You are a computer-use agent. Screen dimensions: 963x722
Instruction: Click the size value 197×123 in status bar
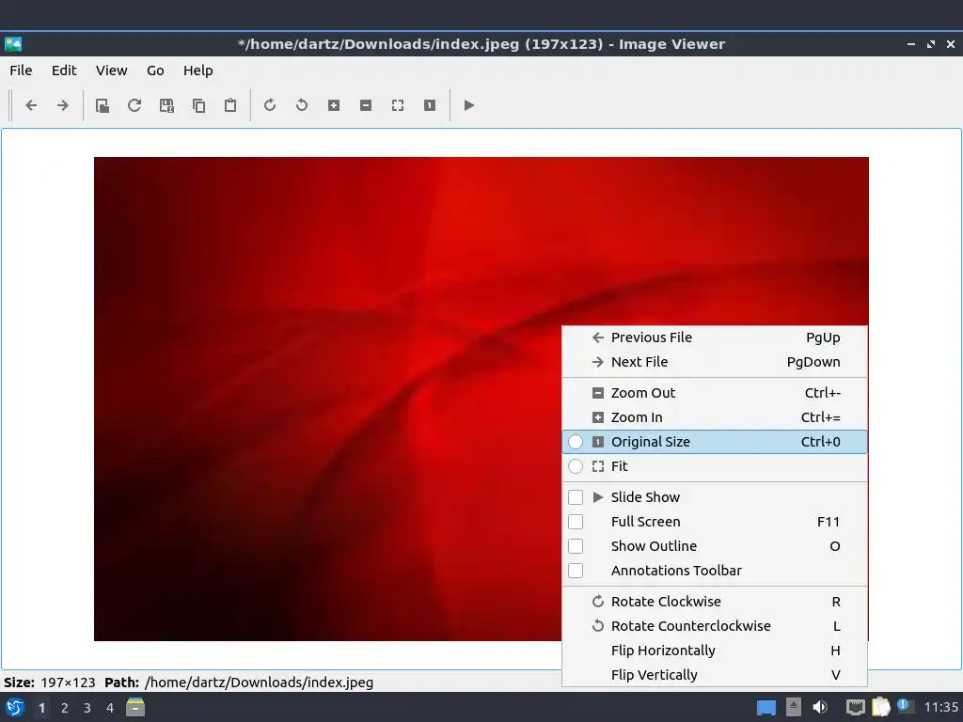(x=68, y=683)
